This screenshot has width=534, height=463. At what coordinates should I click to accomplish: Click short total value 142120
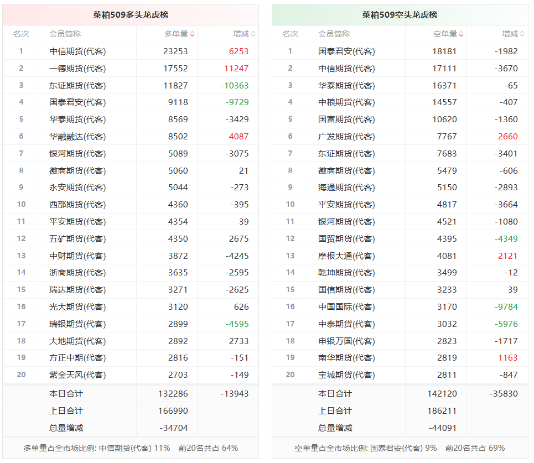(x=442, y=394)
